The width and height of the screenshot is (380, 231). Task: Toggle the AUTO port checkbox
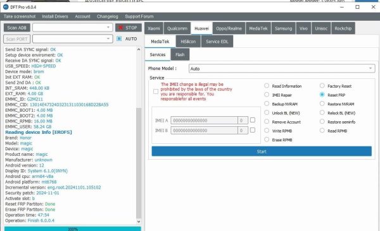point(119,38)
